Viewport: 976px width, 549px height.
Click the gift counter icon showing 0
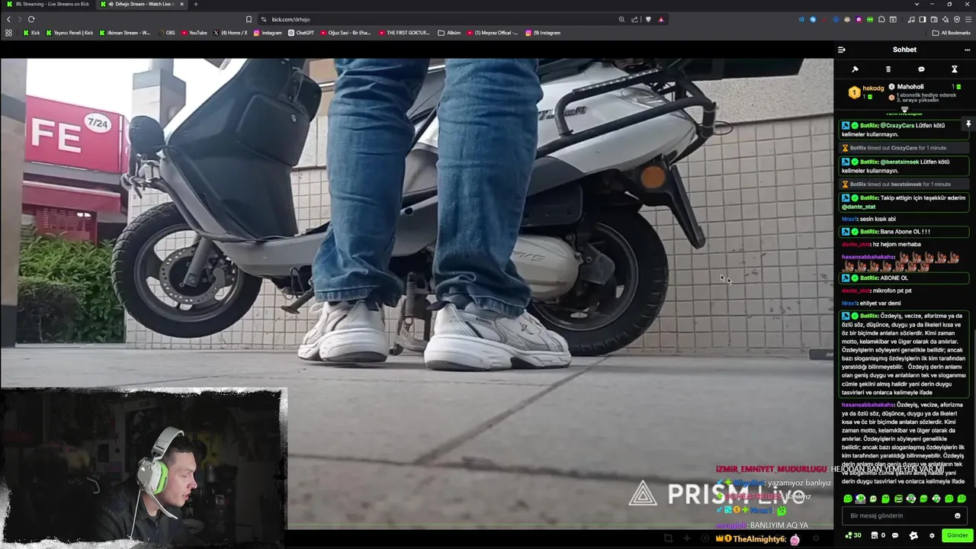(878, 535)
